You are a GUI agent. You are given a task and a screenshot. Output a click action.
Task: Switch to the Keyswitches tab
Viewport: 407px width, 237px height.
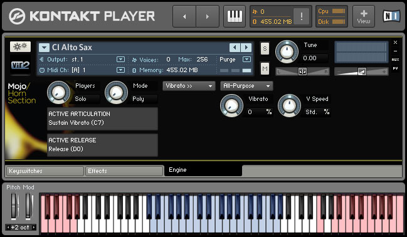(x=45, y=171)
